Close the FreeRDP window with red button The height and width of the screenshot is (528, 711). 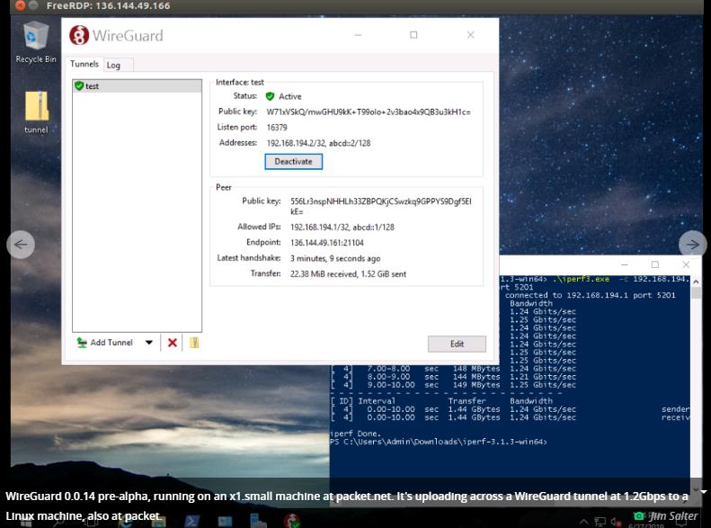[20, 5]
